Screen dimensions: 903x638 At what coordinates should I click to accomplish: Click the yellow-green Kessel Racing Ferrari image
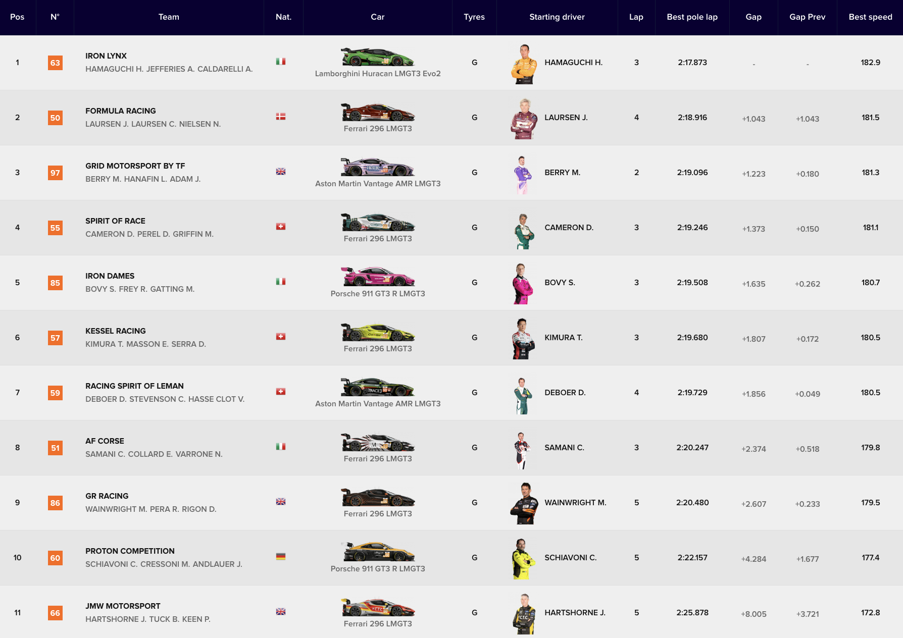tap(378, 332)
